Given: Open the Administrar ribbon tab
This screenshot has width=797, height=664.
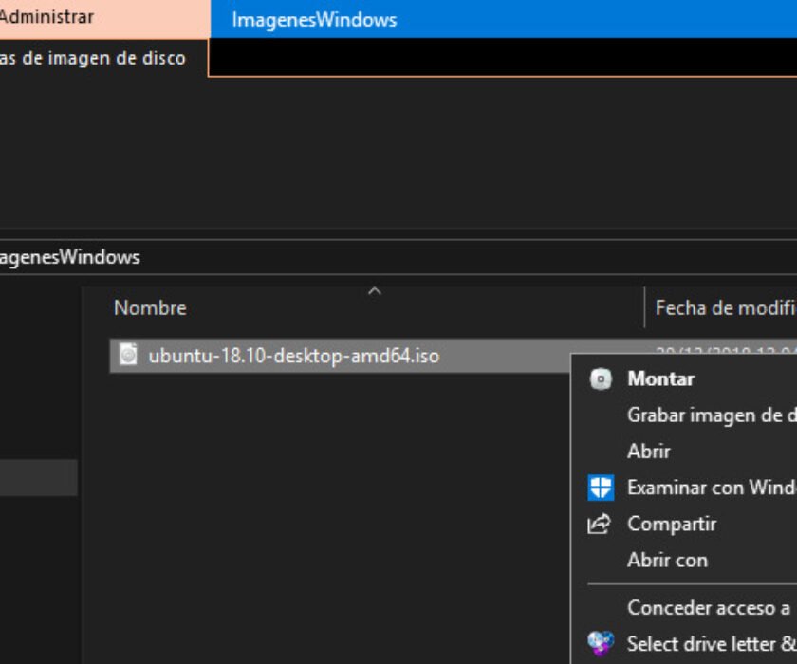Looking at the screenshot, I should [46, 17].
